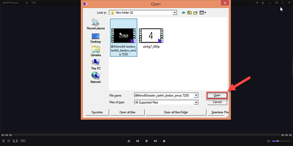Screen dimensions: 293x146
Task: Switch KMPlayer to compact mode arrow icon
Action: click(x=263, y=3)
